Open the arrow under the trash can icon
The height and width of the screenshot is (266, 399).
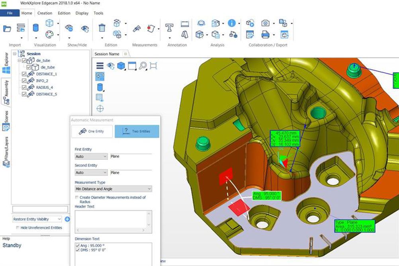(x=102, y=38)
